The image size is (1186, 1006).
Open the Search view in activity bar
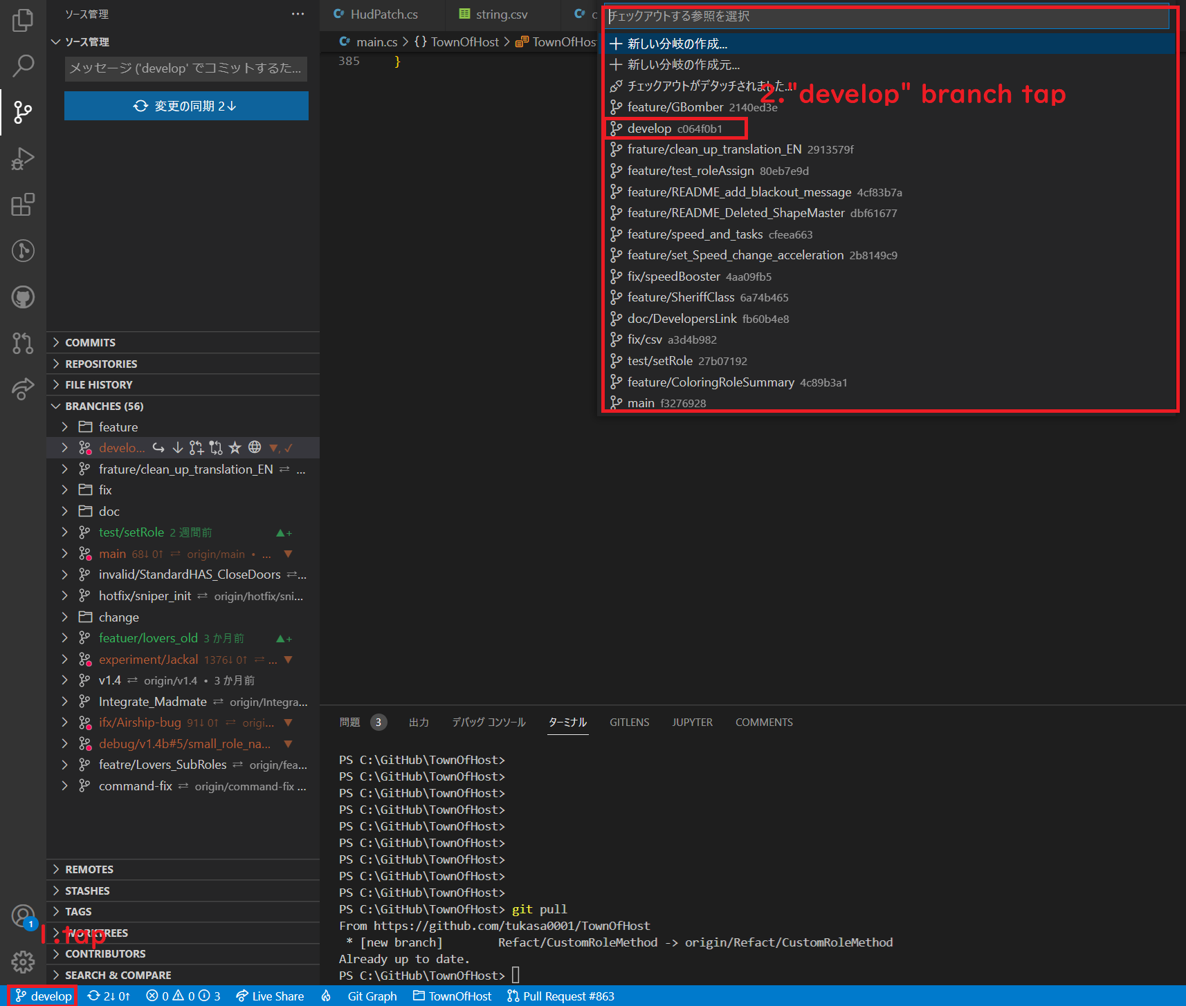pos(23,66)
